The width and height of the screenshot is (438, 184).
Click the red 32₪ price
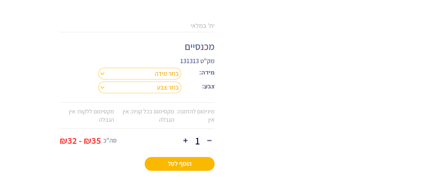coord(68,141)
